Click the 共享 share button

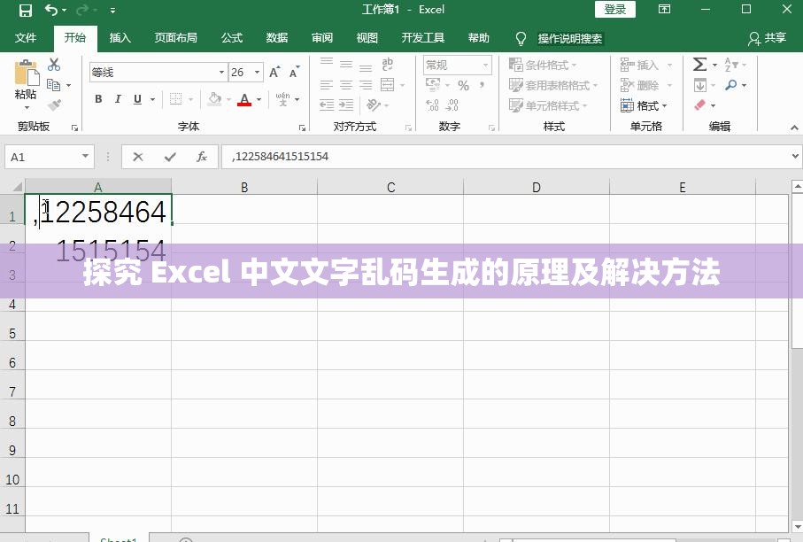click(765, 37)
